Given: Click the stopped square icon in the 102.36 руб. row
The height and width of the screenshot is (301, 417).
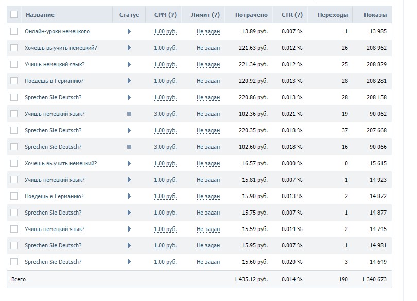Looking at the screenshot, I should click(x=129, y=114).
